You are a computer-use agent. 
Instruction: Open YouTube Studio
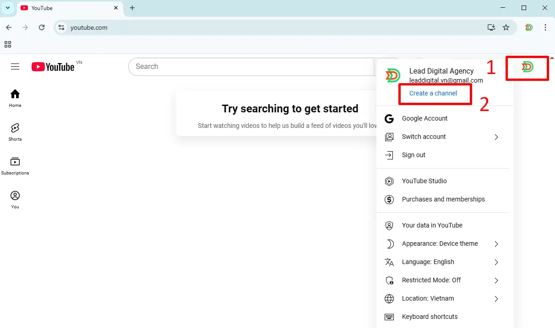click(443, 181)
